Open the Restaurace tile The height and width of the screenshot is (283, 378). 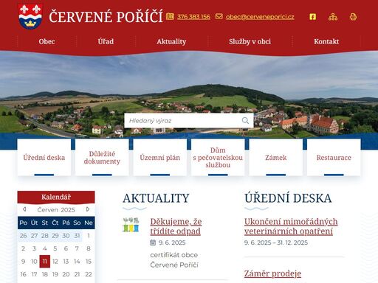pos(334,157)
